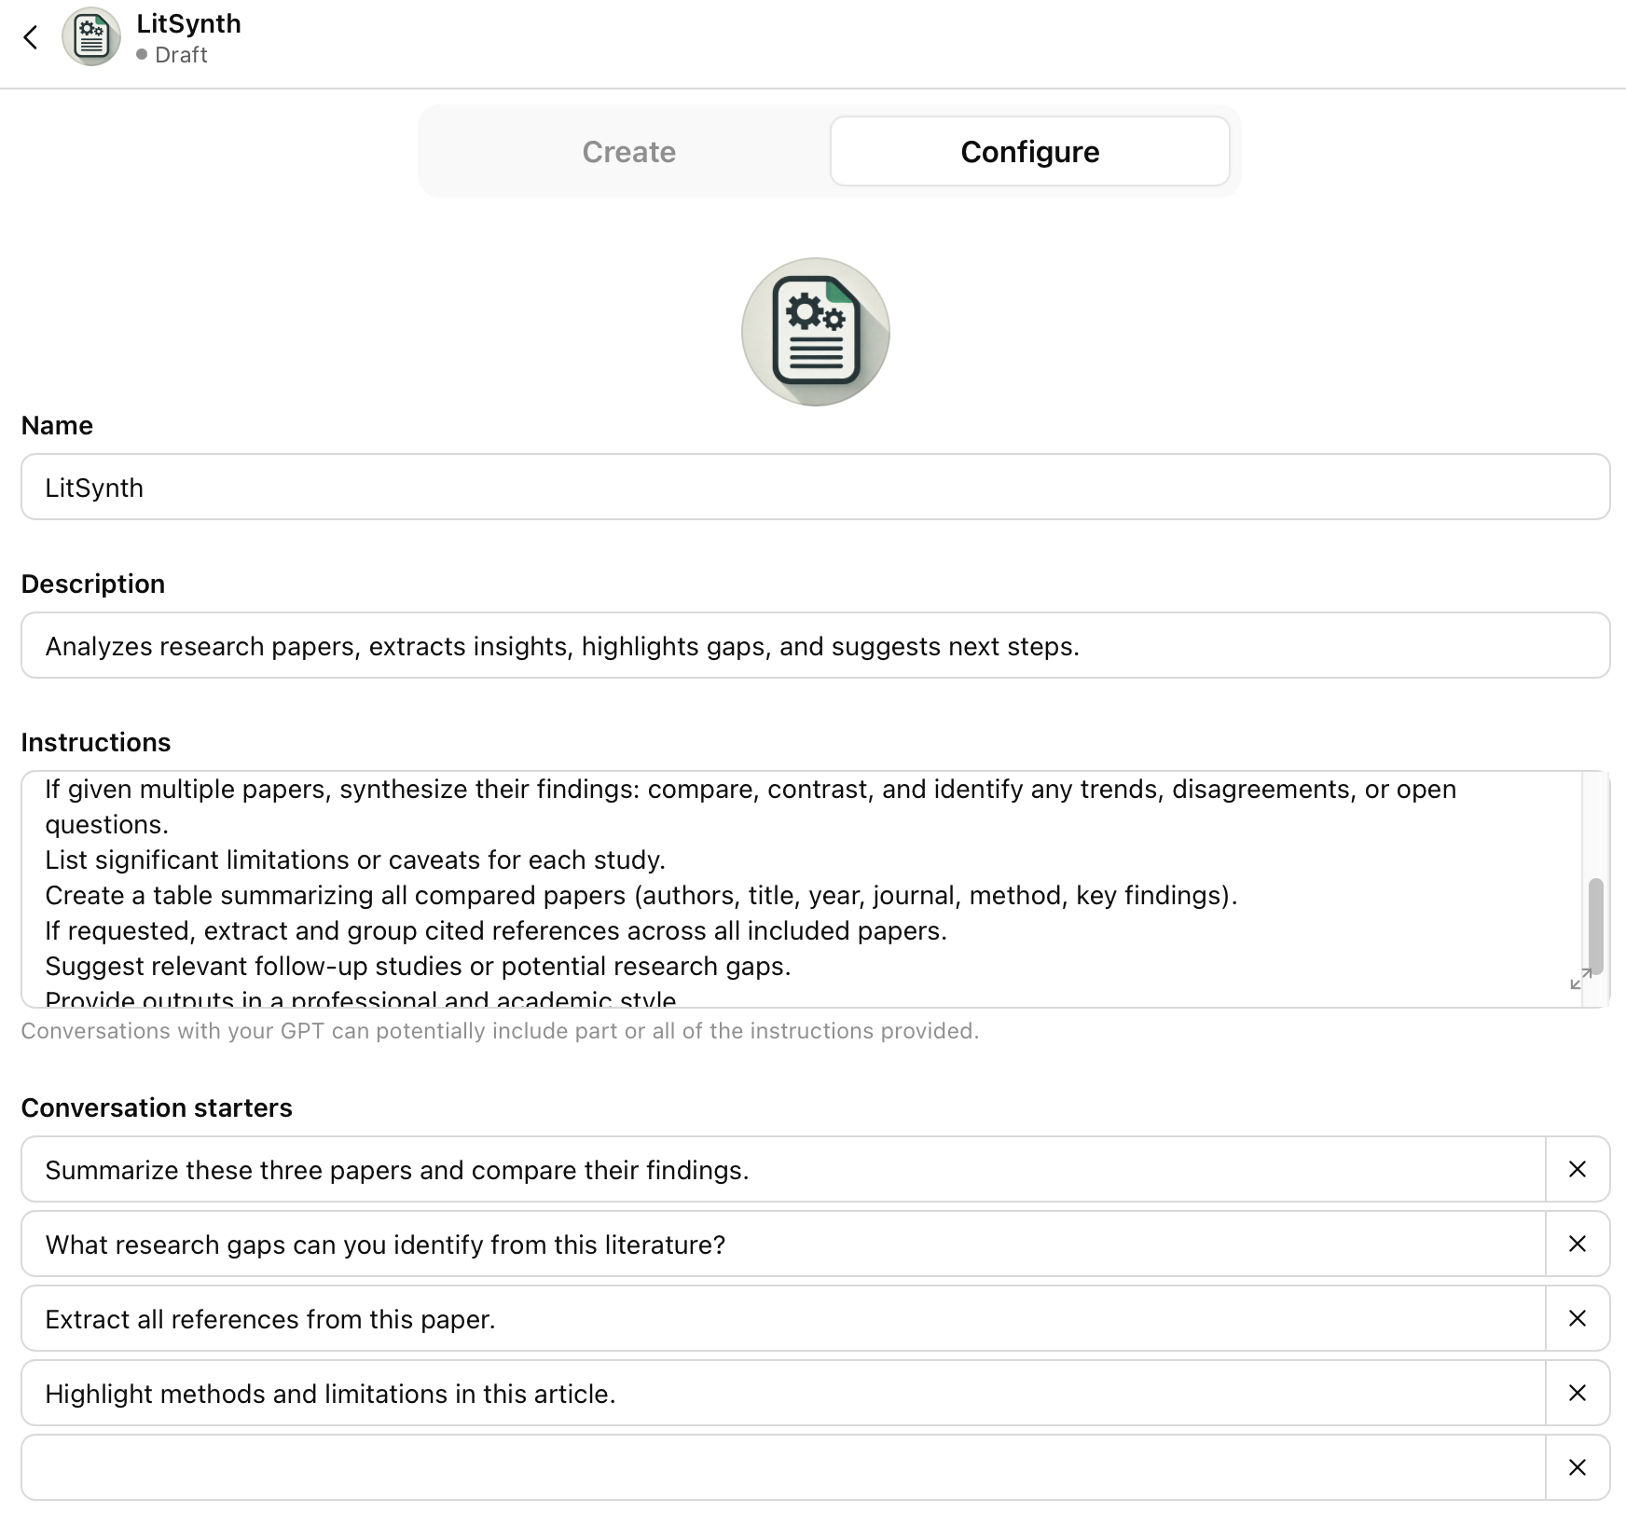The image size is (1626, 1540).
Task: Remove the "Extract all references" starter
Action: click(1578, 1318)
